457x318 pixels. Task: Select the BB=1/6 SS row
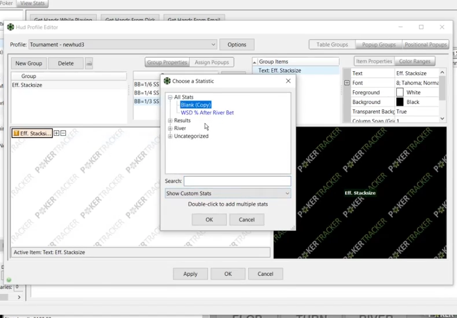click(x=146, y=84)
